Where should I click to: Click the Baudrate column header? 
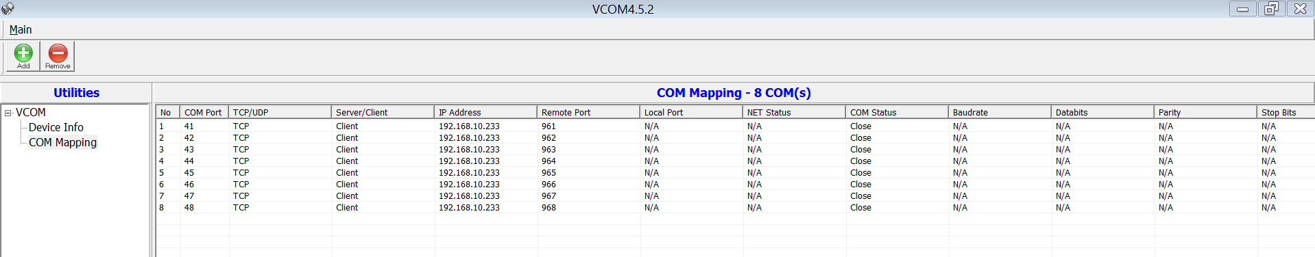click(1000, 112)
